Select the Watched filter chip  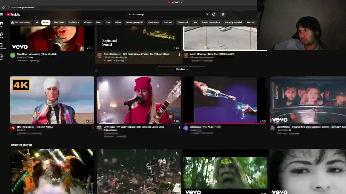click(251, 22)
